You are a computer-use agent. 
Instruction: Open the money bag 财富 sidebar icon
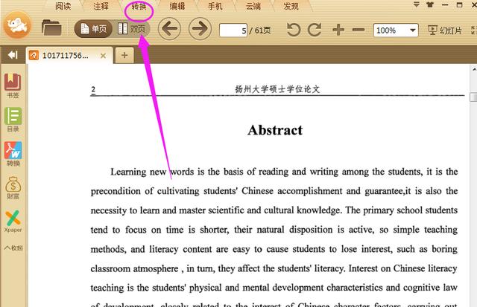coord(13,188)
